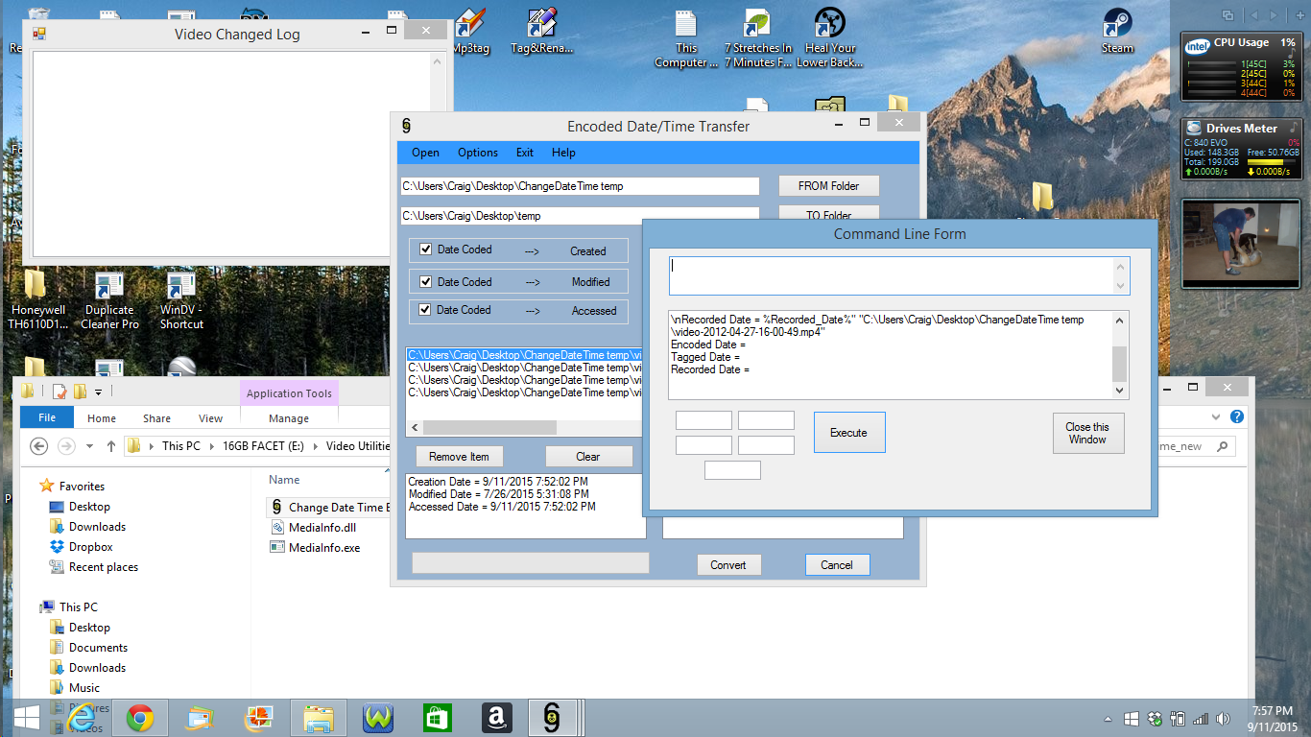Switch to the Home ribbon tab in Explorer
Viewport: 1311px width, 737px height.
102,418
